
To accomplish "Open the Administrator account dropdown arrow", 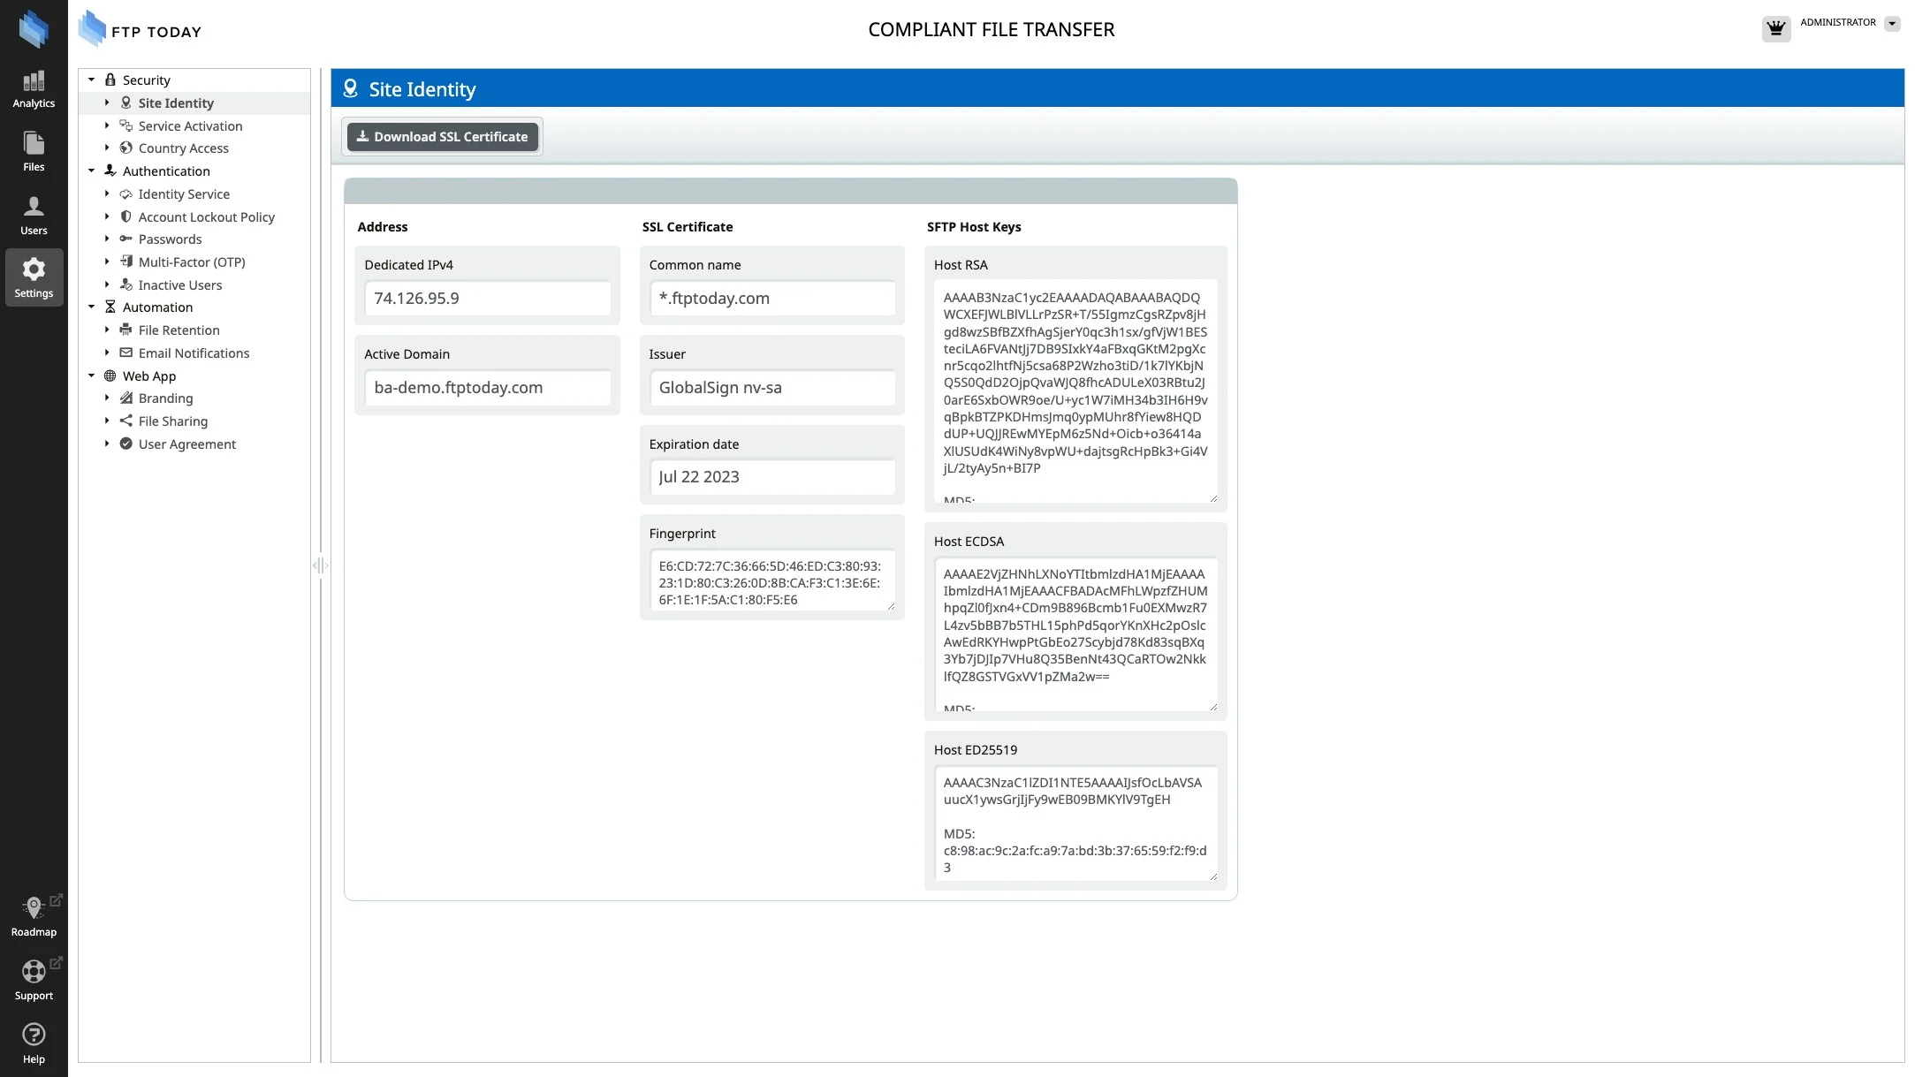I will click(1892, 24).
